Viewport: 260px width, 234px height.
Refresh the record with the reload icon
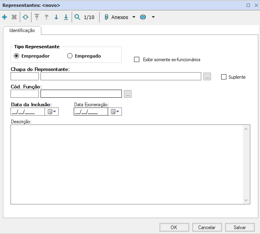coord(26,17)
